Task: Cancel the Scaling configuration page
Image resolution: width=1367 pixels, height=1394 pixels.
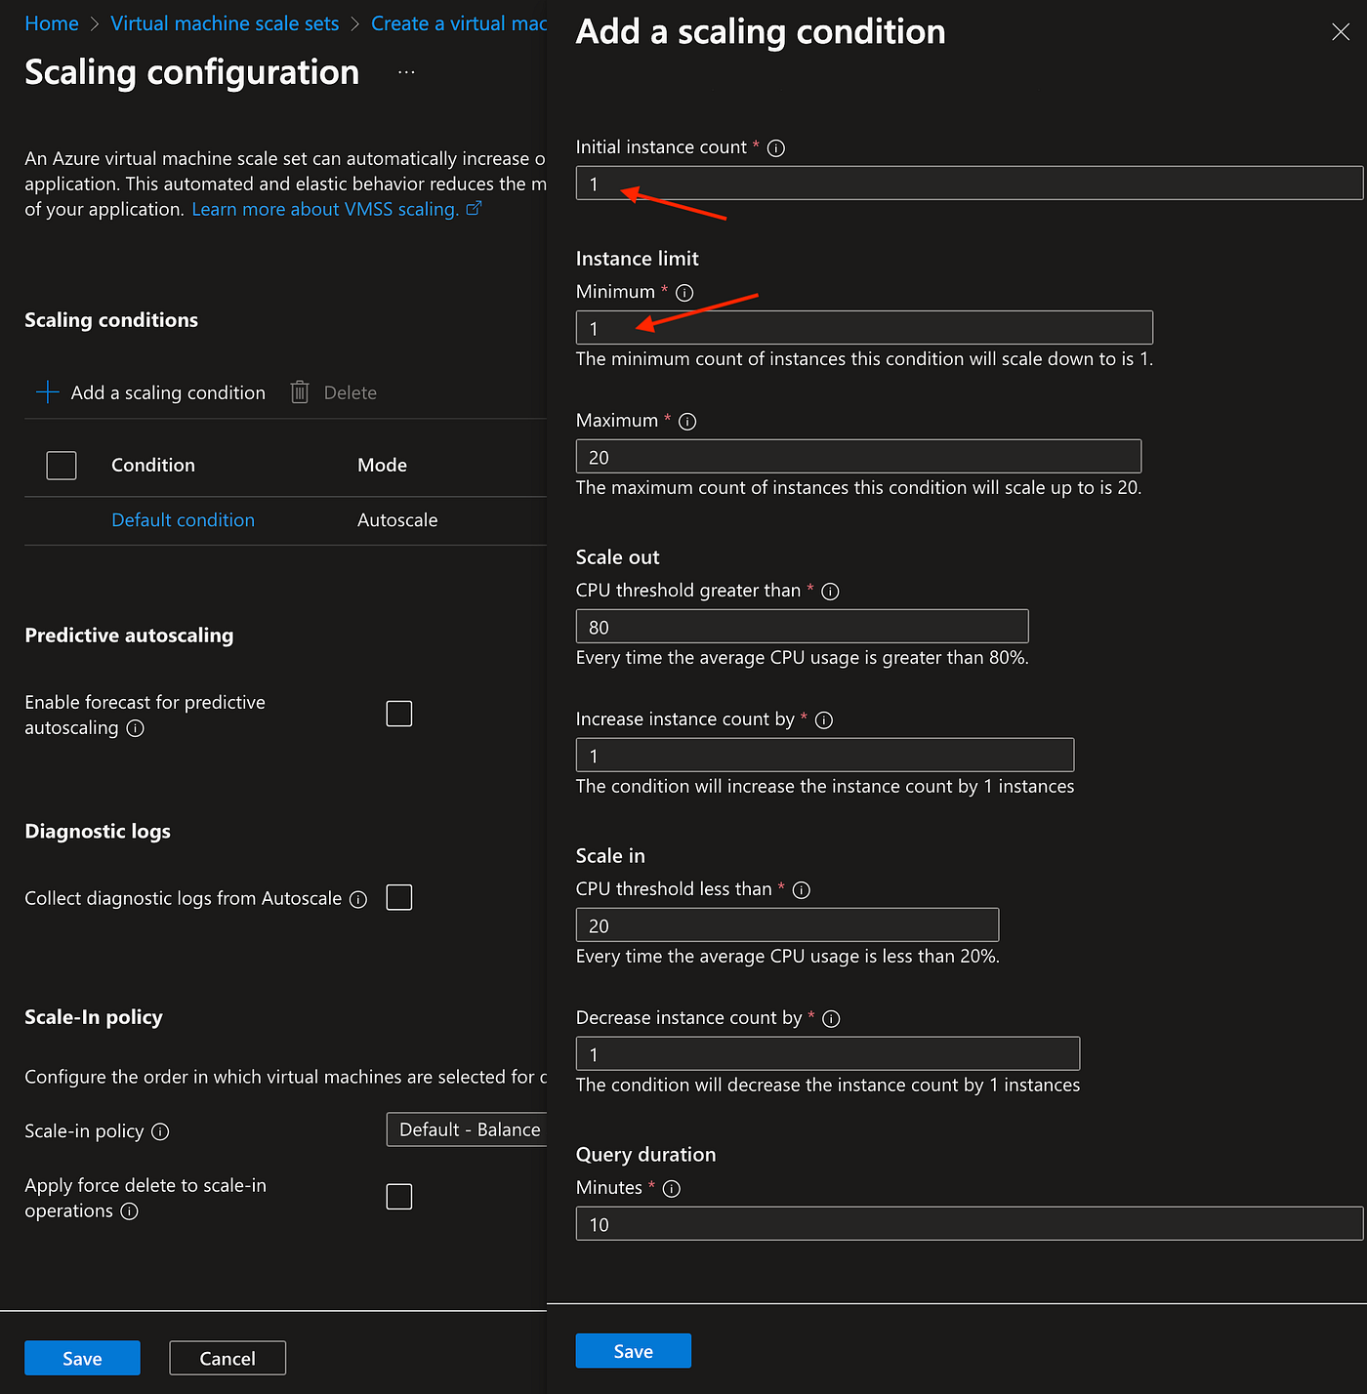Action: (x=228, y=1358)
